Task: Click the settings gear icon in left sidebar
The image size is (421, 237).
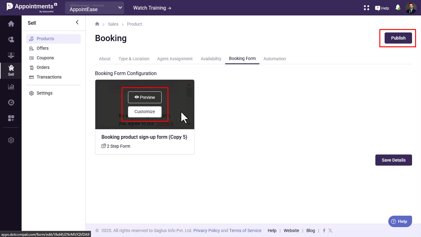Action: point(11,140)
